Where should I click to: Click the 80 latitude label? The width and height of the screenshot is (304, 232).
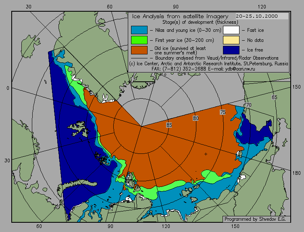pyautogui.click(x=196, y=118)
